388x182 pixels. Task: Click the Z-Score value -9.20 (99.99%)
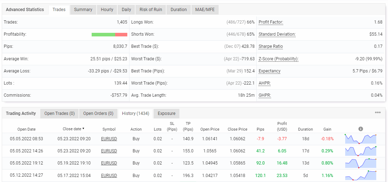[368, 59]
